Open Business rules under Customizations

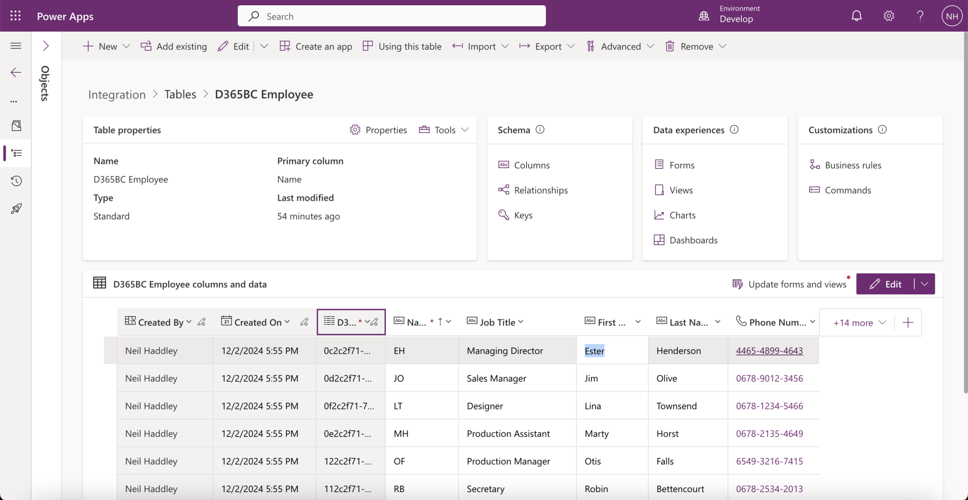point(853,165)
